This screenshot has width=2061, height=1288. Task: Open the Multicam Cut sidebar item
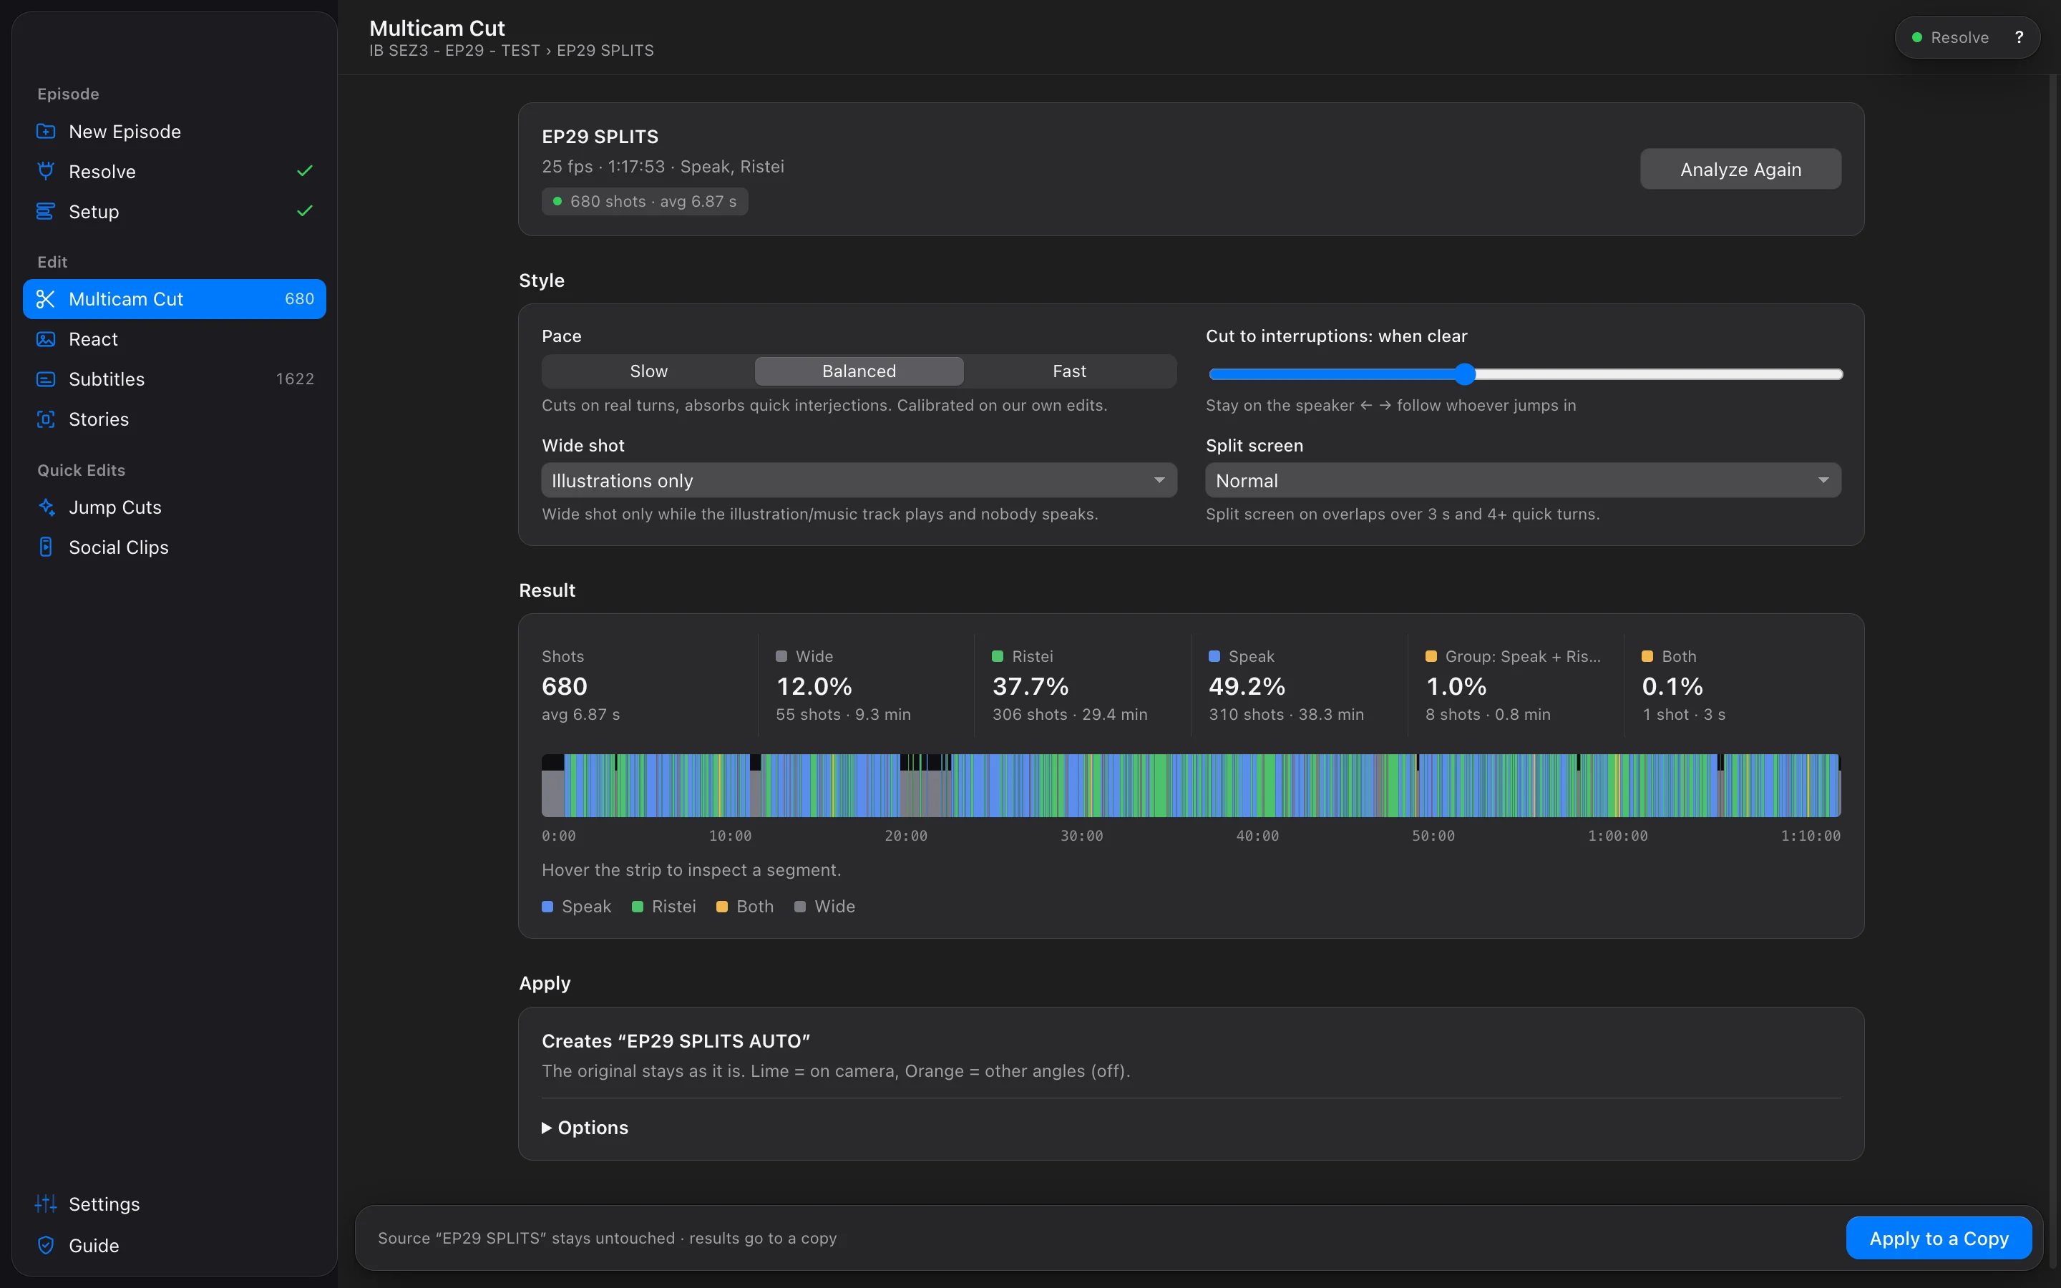pyautogui.click(x=175, y=299)
